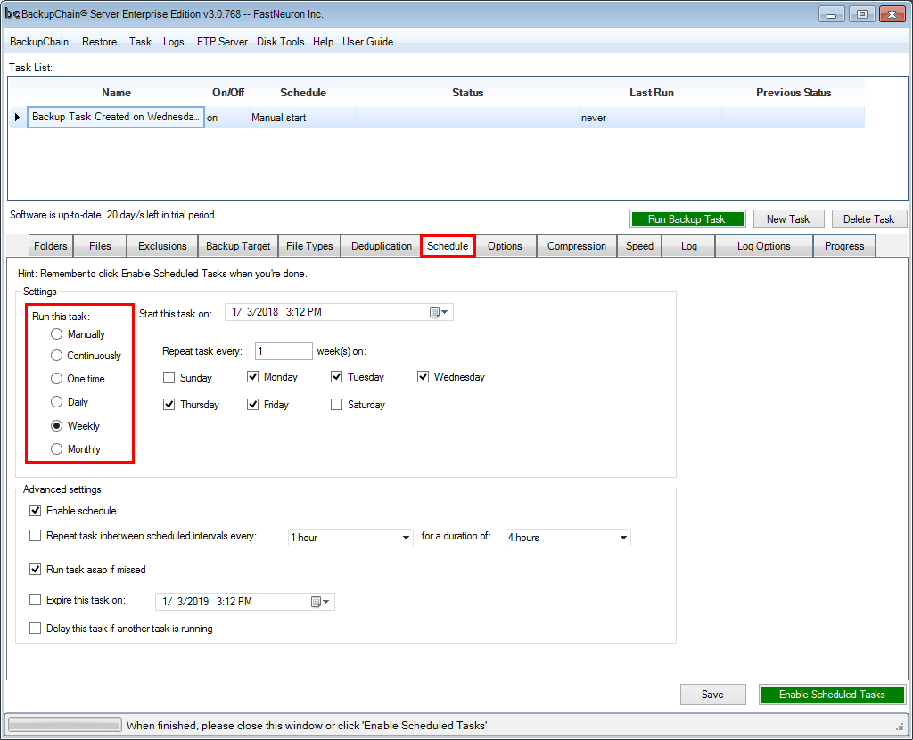The width and height of the screenshot is (913, 740).
Task: Switch to the Progress tab
Action: click(x=844, y=246)
